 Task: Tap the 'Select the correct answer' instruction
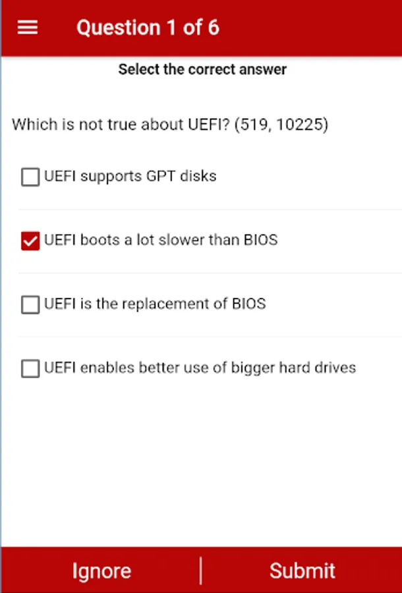click(x=202, y=69)
